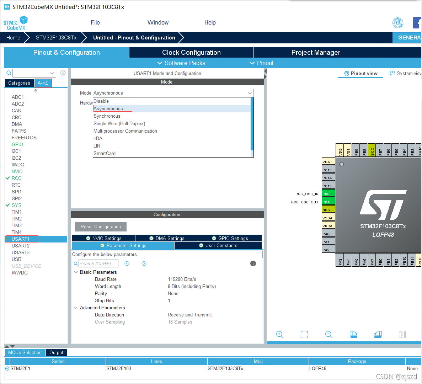Open the Mode combo box showing Asynchronous
The image size is (422, 384).
173,93
